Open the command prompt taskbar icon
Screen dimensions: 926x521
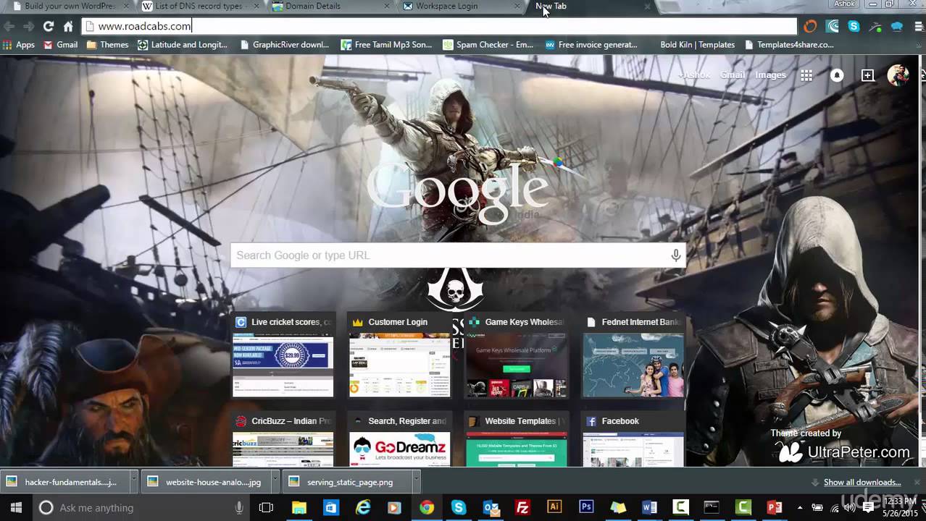click(x=712, y=508)
